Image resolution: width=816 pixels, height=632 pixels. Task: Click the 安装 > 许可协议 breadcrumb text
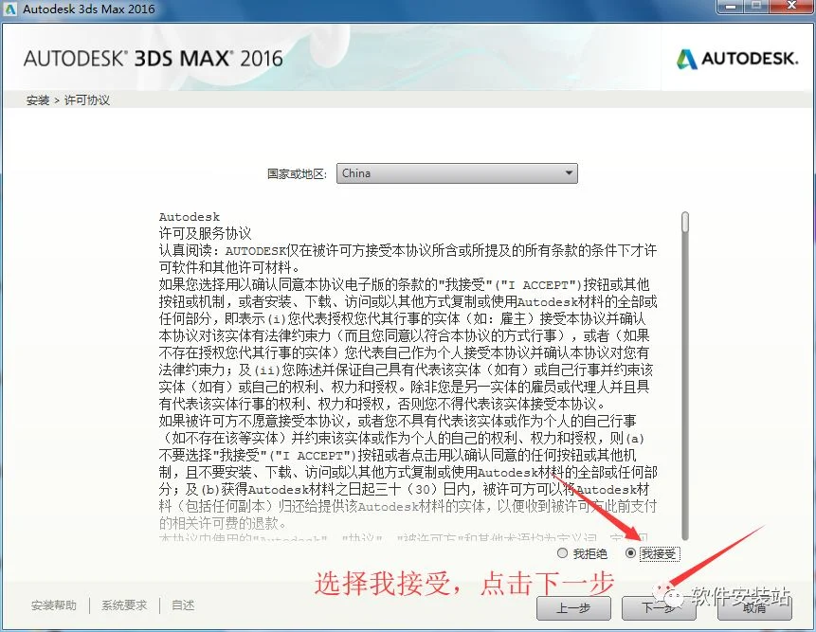[x=68, y=99]
